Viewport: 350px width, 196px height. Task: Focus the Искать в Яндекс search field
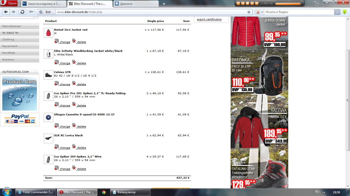[x=299, y=12]
